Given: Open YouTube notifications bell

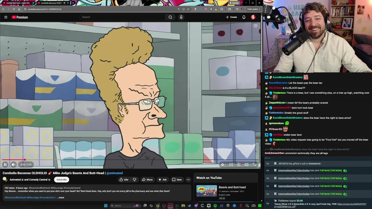Looking at the screenshot, I should pyautogui.click(x=244, y=17).
